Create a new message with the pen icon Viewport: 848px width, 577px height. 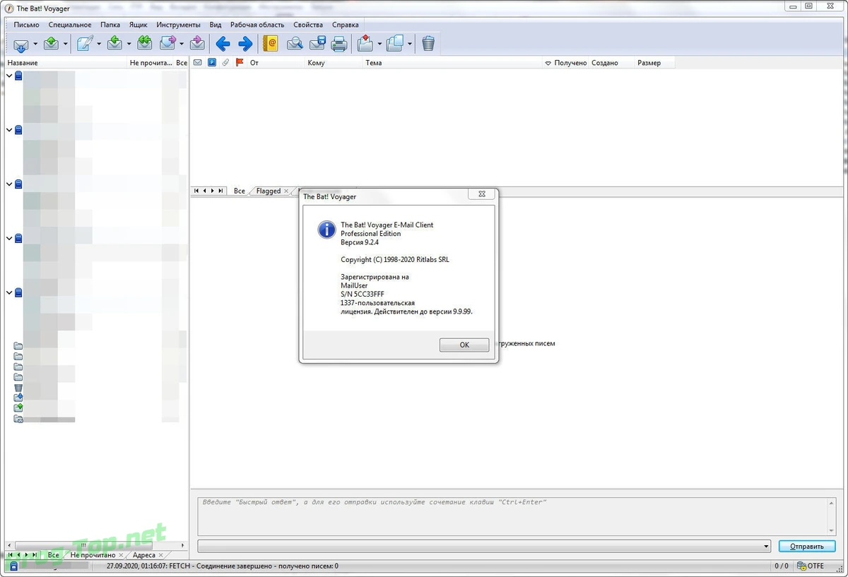click(x=84, y=44)
